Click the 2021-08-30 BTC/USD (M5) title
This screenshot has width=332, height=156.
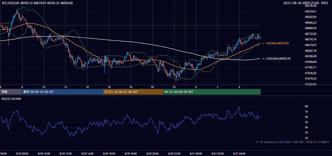click(x=306, y=3)
